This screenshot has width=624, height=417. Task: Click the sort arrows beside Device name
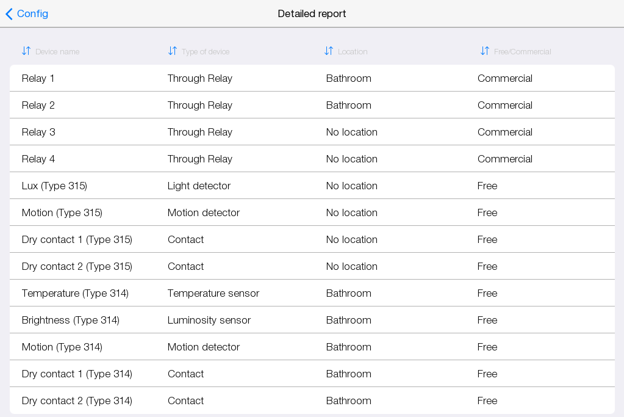pos(26,51)
